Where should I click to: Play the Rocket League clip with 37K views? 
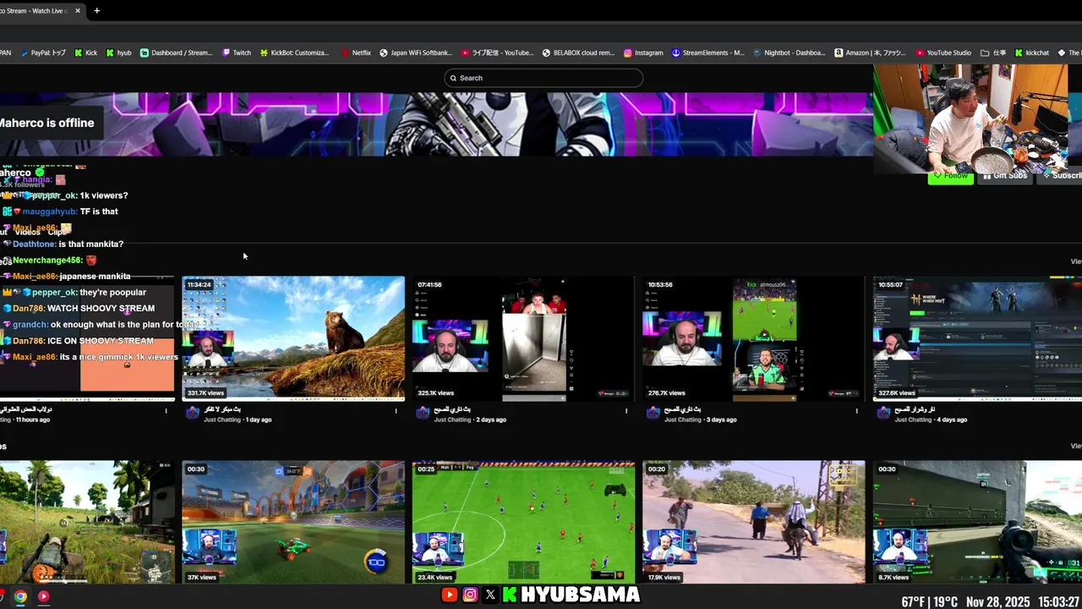point(293,522)
